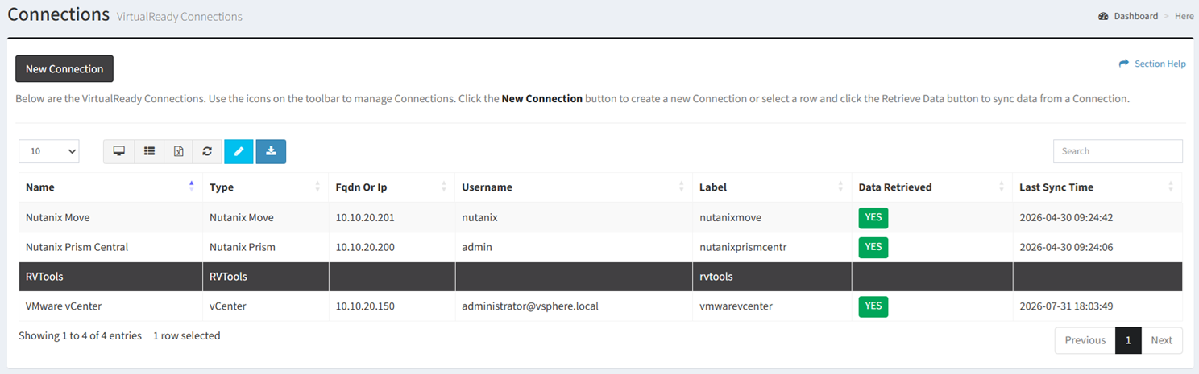
Task: Open the Dashboard breadcrumb link
Action: click(1135, 16)
